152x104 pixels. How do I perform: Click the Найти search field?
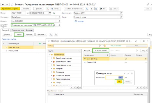76,46
